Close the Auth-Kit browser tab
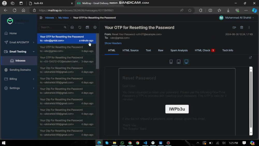The width and height of the screenshot is (259, 146). [x=72, y=3]
